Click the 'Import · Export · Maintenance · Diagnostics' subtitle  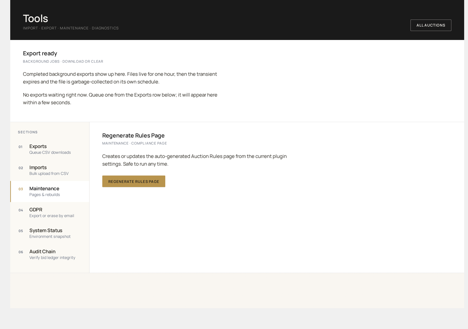coord(71,28)
